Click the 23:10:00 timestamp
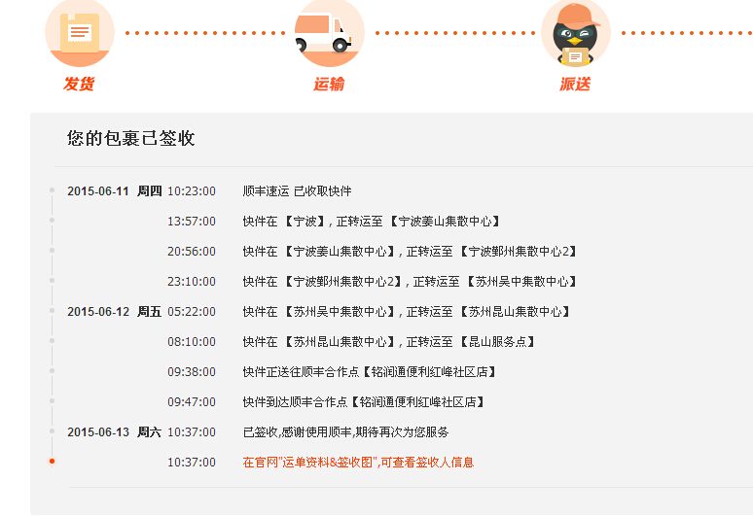This screenshot has height=516, width=753. click(x=192, y=282)
